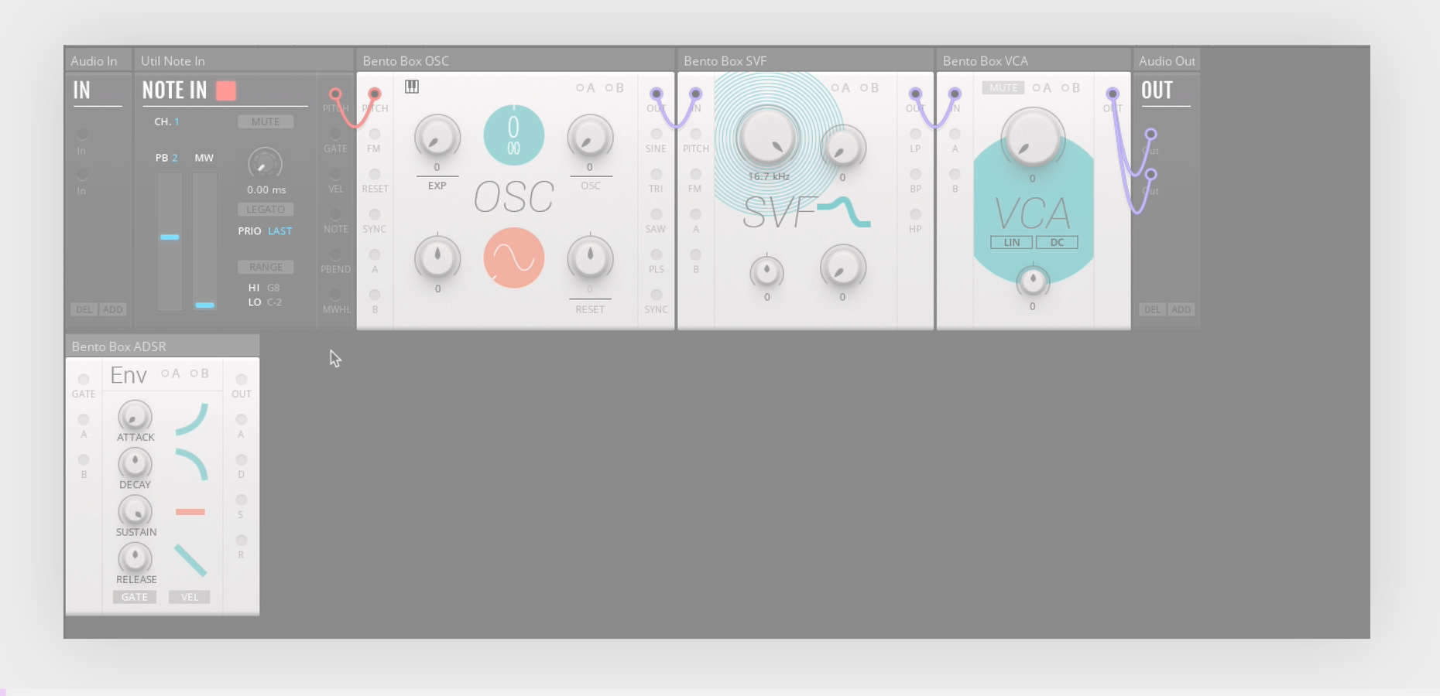Click the LP output jack on SVF
1440x696 pixels.
tap(915, 135)
